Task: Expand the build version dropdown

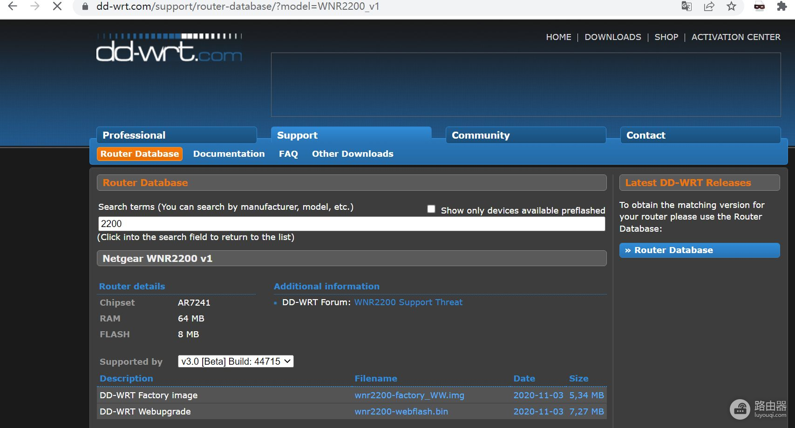Action: point(236,361)
